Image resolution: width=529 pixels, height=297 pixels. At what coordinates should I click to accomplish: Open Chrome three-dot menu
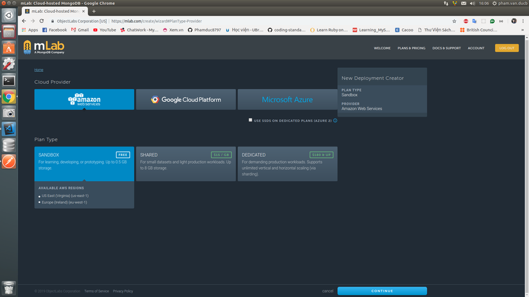(523, 21)
